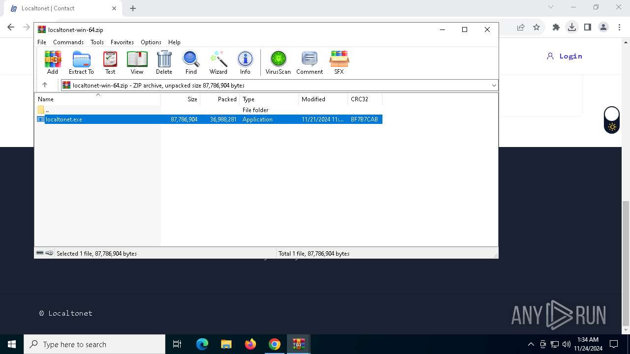The height and width of the screenshot is (354, 630).
Task: Open a new Chrome tab
Action: (x=133, y=8)
